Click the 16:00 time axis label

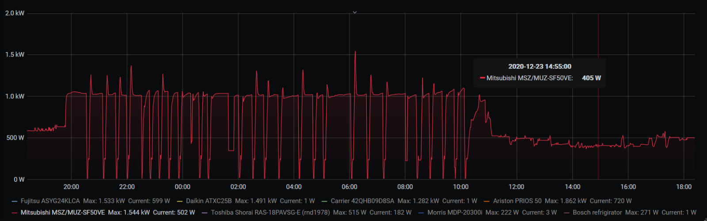click(x=628, y=187)
